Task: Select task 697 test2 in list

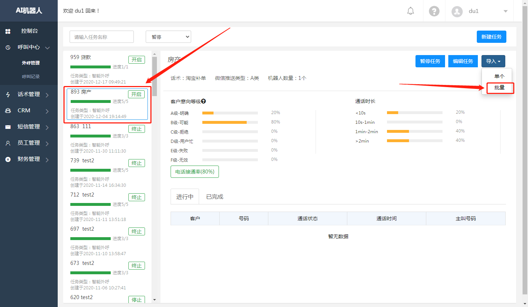Action: [x=107, y=241]
